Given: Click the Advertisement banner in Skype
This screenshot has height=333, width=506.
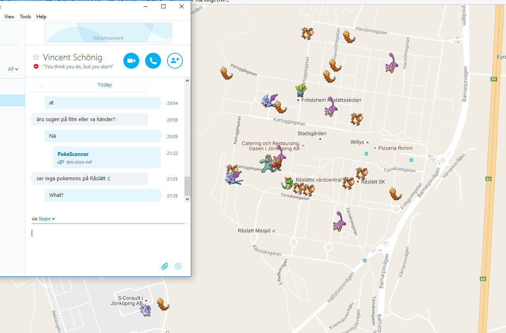Looking at the screenshot, I should (x=108, y=33).
